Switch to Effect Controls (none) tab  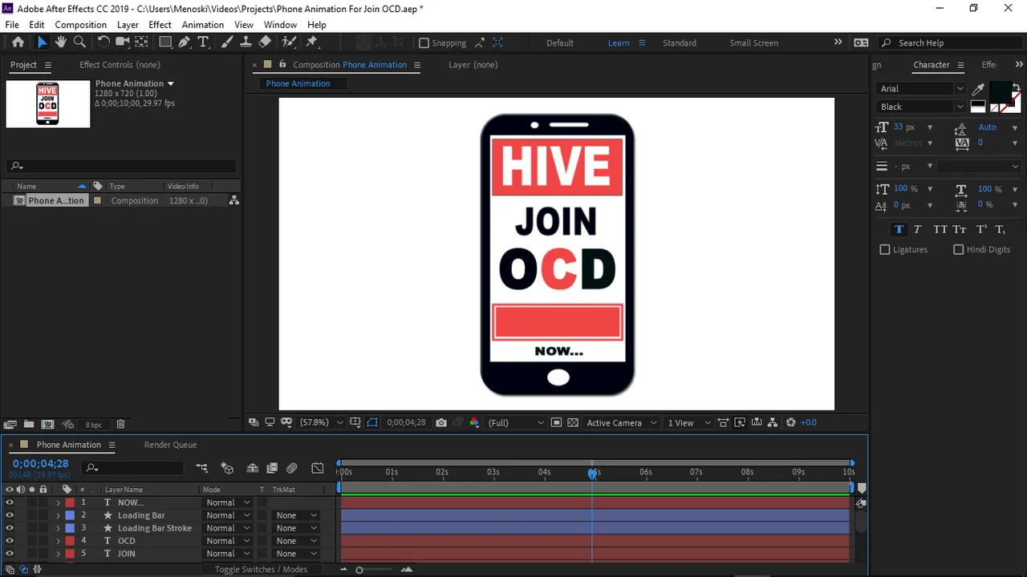120,65
